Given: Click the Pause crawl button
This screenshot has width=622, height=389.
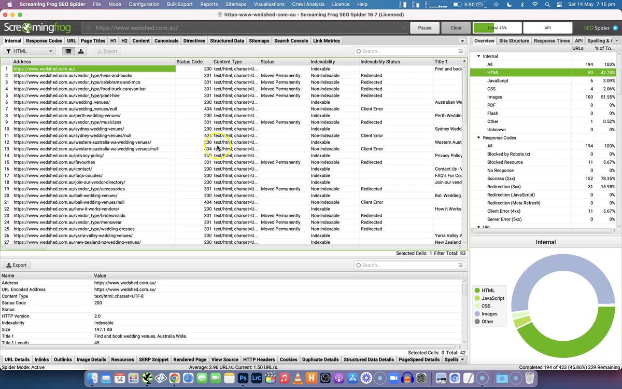Looking at the screenshot, I should click(x=425, y=28).
